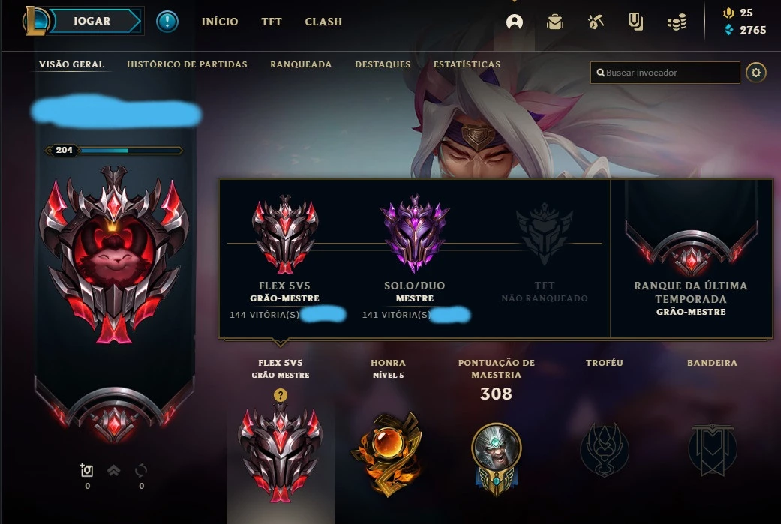Open profile settings gear icon
Image resolution: width=781 pixels, height=524 pixels.
(756, 73)
